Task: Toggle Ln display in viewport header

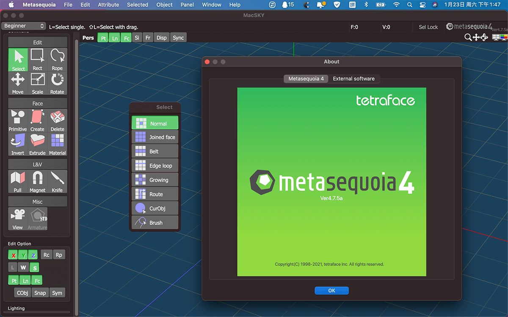Action: pyautogui.click(x=115, y=38)
